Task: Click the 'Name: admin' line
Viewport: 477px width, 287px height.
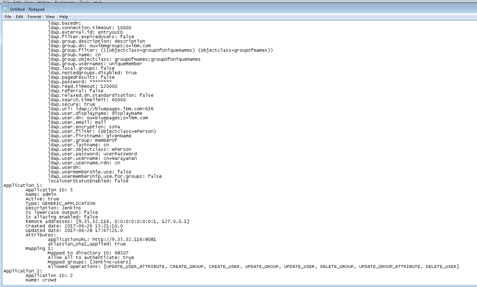Action: click(x=41, y=195)
